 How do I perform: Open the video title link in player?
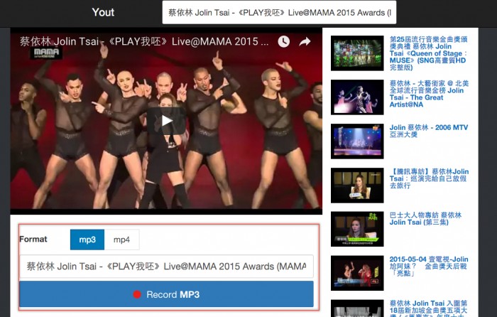[x=144, y=41]
